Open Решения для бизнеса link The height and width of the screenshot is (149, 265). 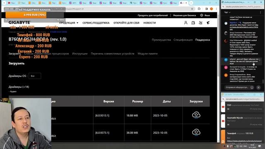click(184, 15)
